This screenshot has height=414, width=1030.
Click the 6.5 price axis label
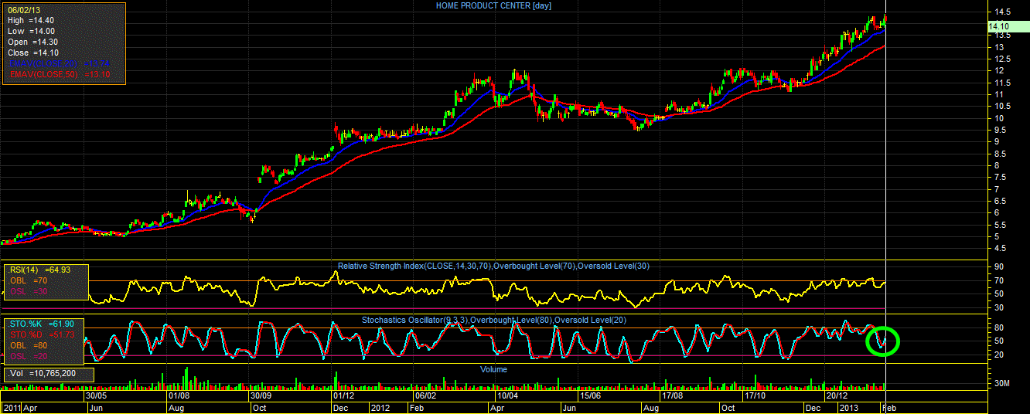click(1001, 202)
